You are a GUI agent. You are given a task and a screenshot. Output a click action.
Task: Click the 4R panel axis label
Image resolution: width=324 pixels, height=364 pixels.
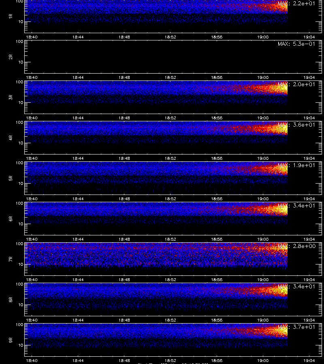point(11,138)
